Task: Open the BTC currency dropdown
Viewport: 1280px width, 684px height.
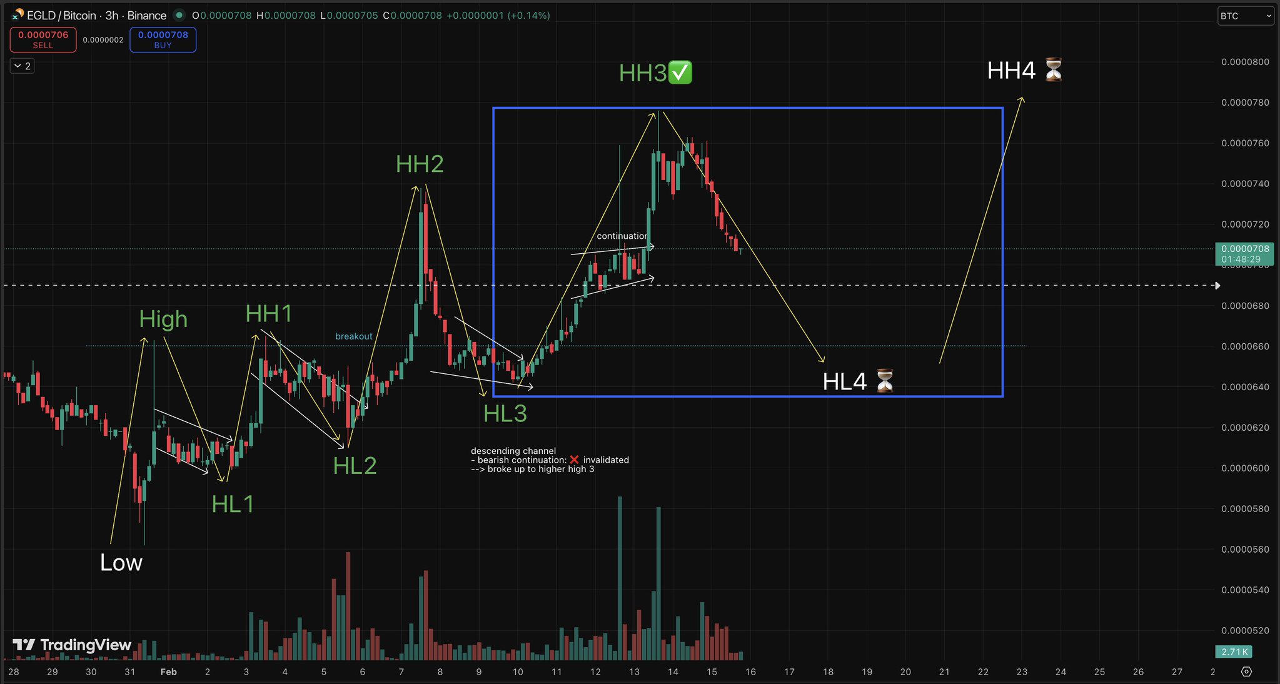Action: click(1245, 16)
